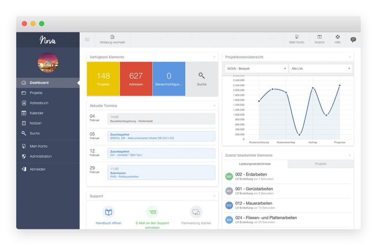377x245 pixels.
Task: Click E-Mail an den Support schreiben link
Action: (x=152, y=225)
